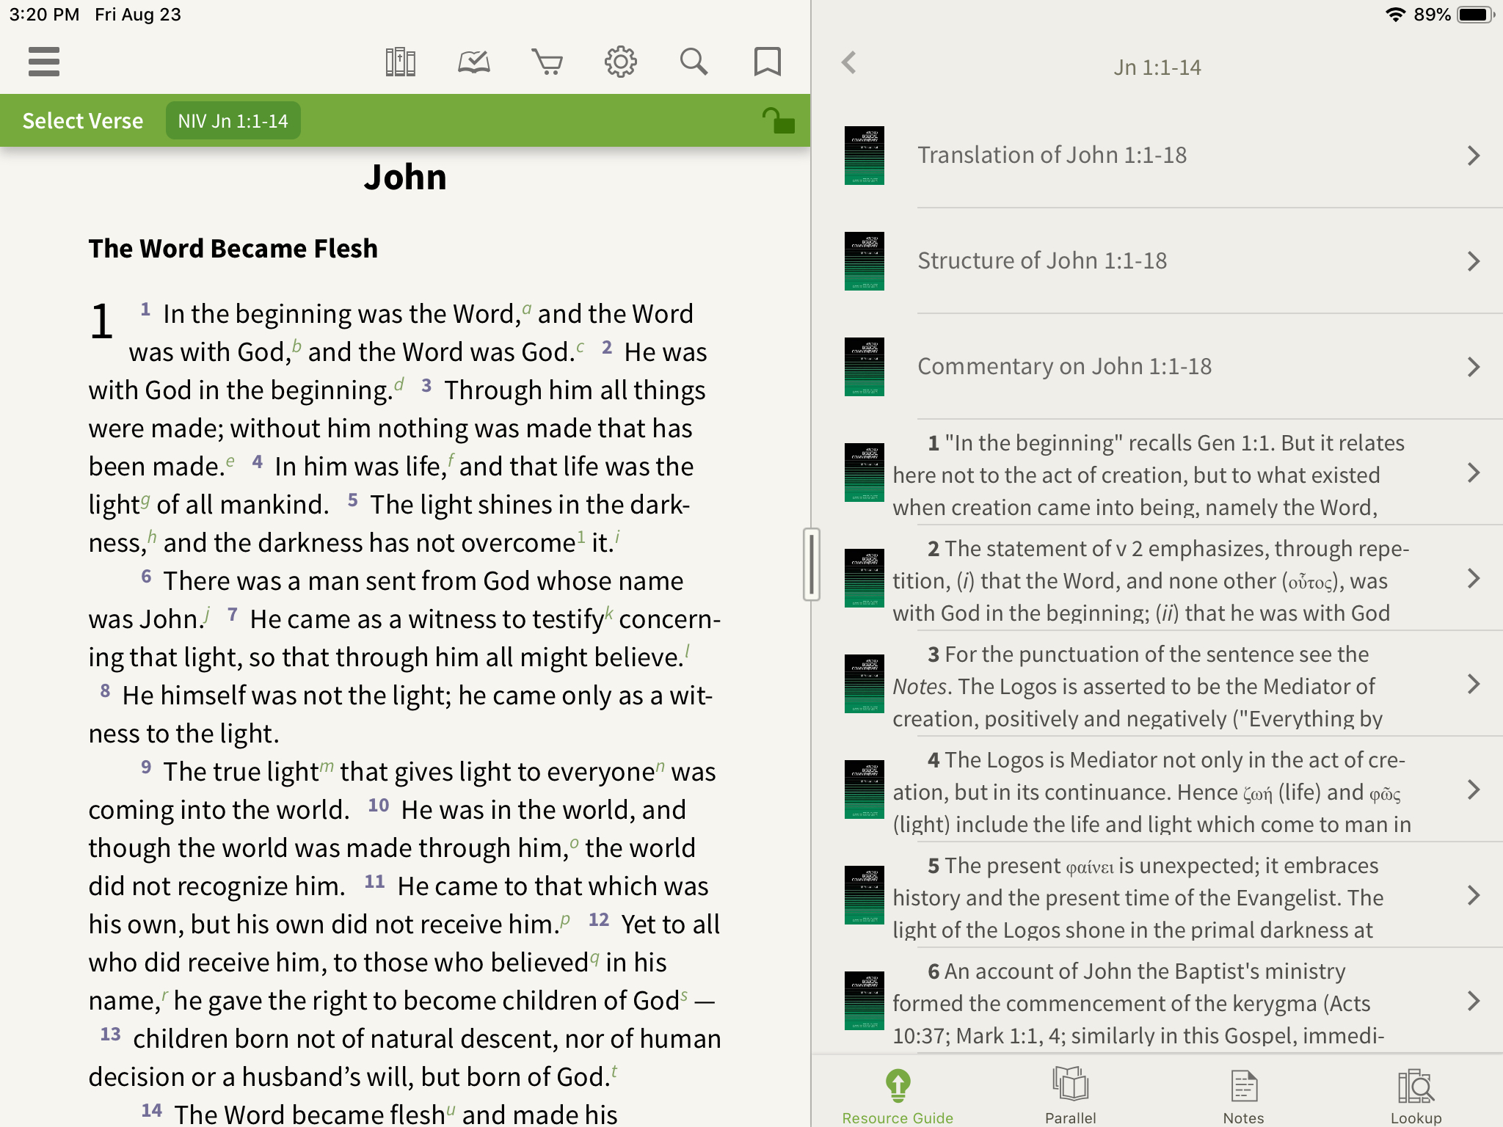Tap the Jn 1:1-14 panel title
The height and width of the screenshot is (1127, 1503).
click(1157, 68)
